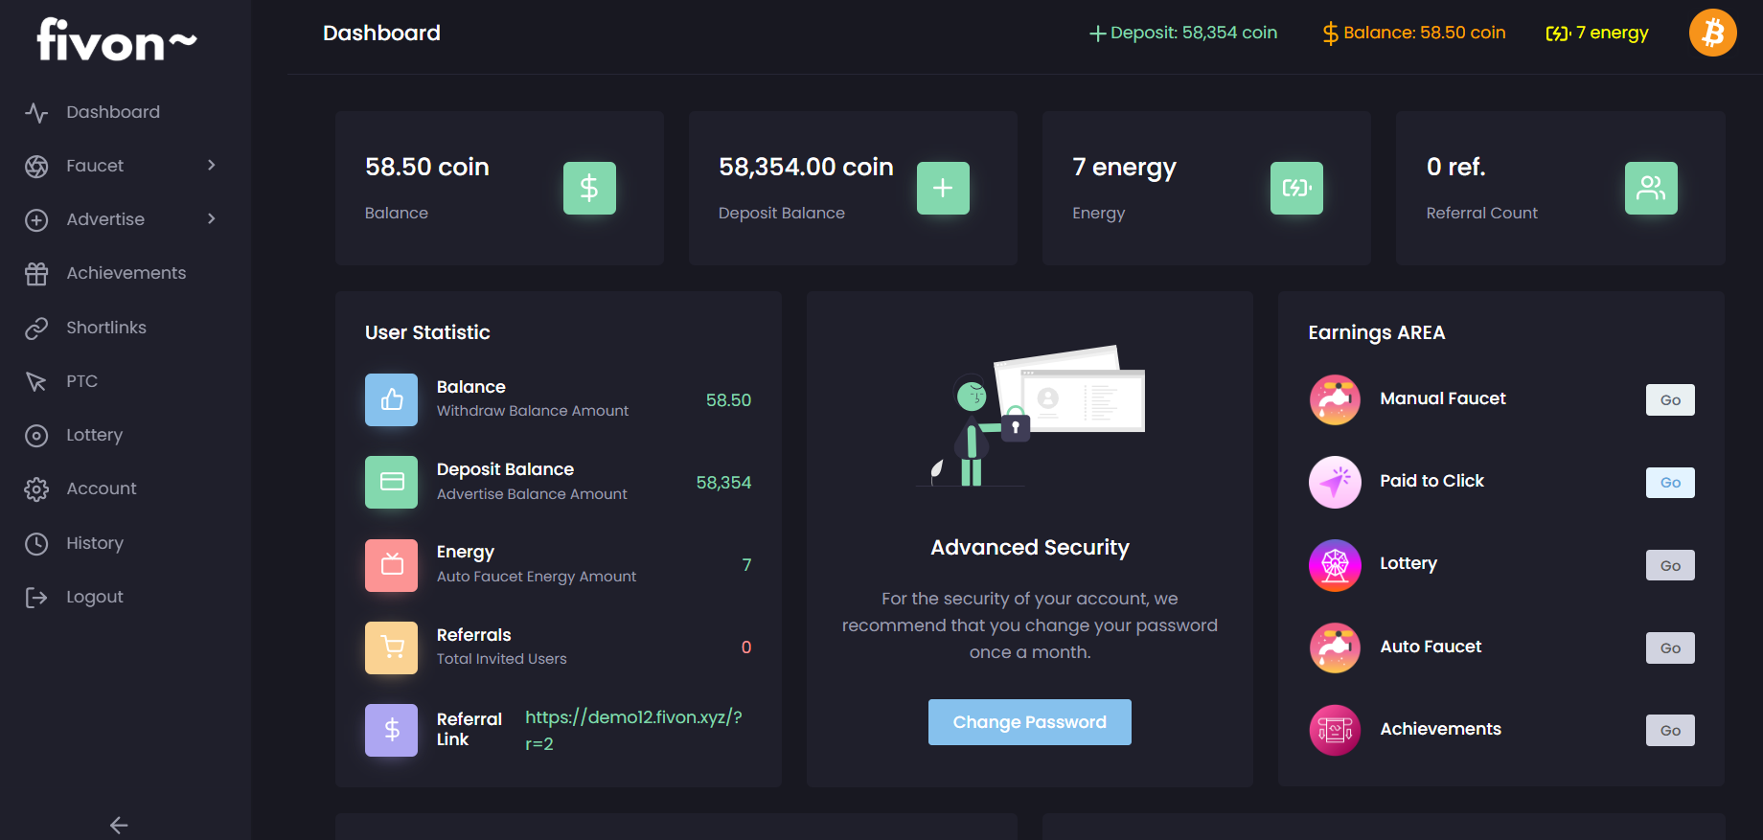1763x840 pixels.
Task: Click the fivon logo
Action: tap(116, 40)
